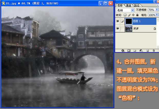Create a new layer group folder icon
The image size is (159, 109).
(135, 51)
